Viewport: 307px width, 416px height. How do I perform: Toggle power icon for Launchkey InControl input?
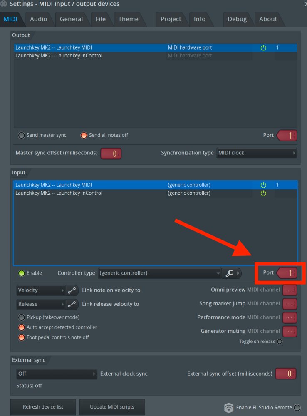click(263, 193)
